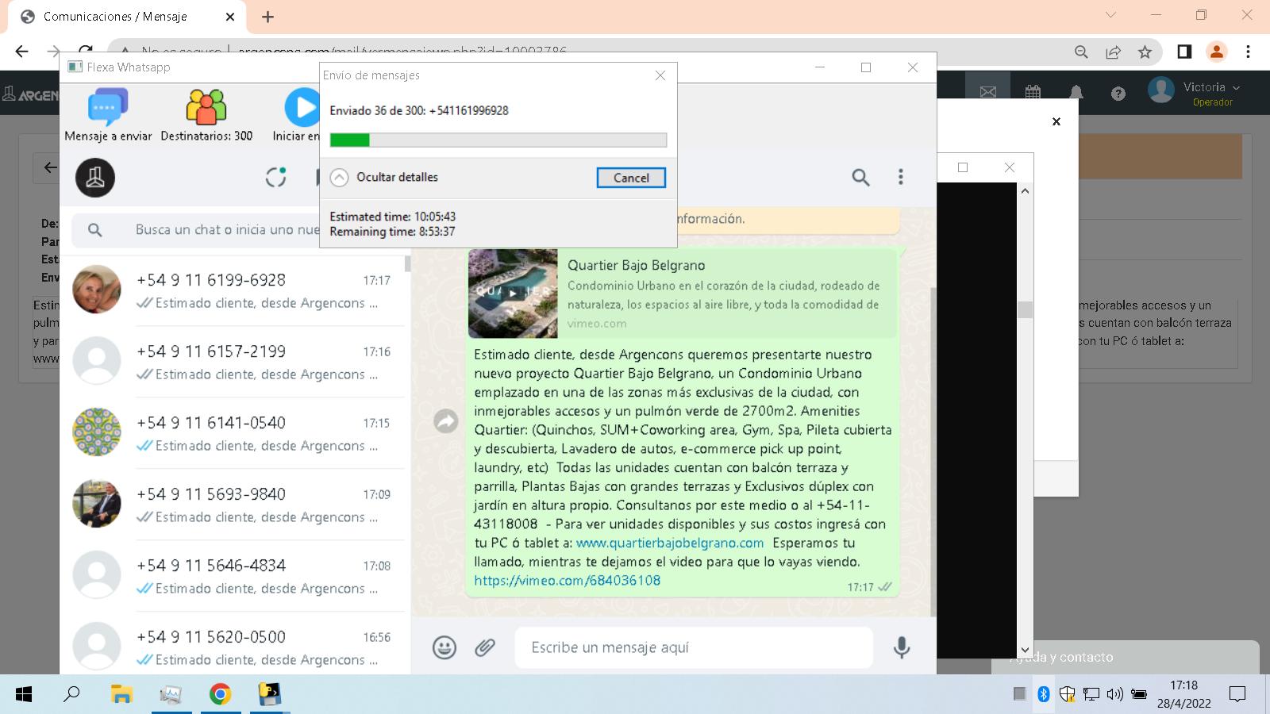
Task: Open the chat with +54 9 11 6157-2199
Action: tap(235, 361)
